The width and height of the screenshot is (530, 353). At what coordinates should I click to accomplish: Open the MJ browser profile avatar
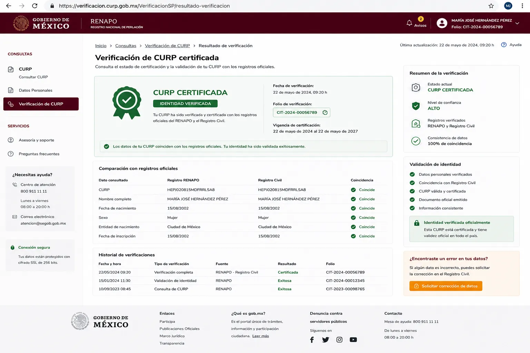pyautogui.click(x=508, y=6)
